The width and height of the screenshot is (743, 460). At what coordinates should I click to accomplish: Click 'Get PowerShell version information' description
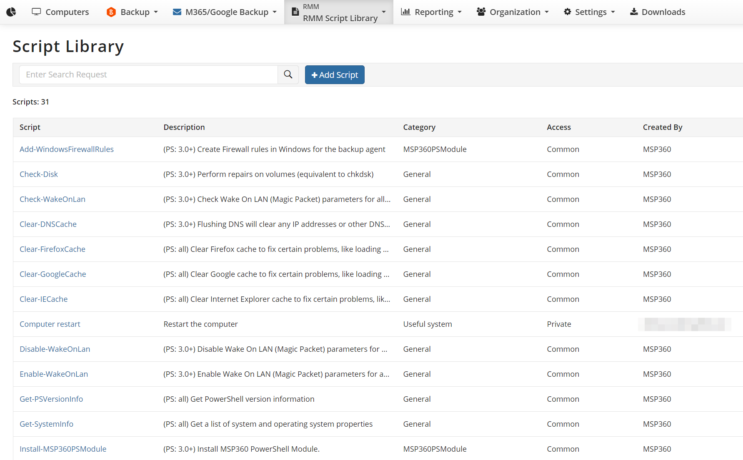239,399
